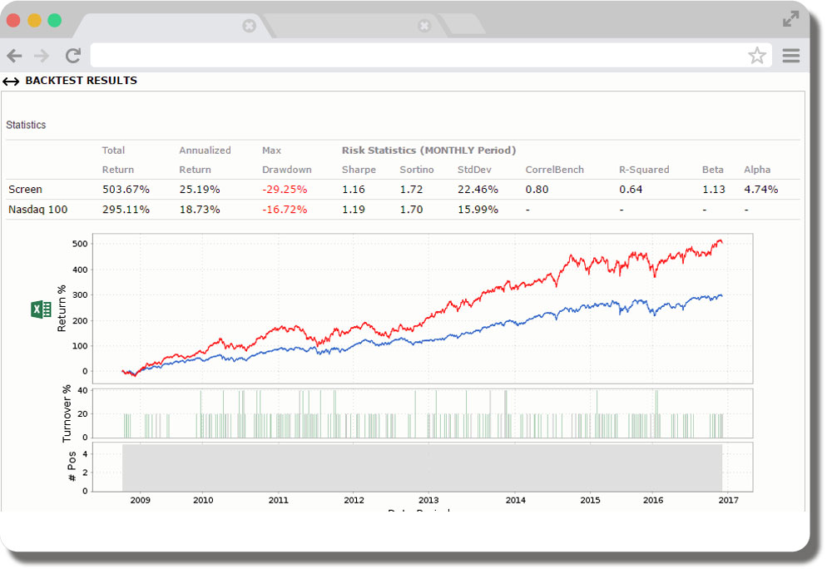Click the Statistics section label

pos(26,125)
